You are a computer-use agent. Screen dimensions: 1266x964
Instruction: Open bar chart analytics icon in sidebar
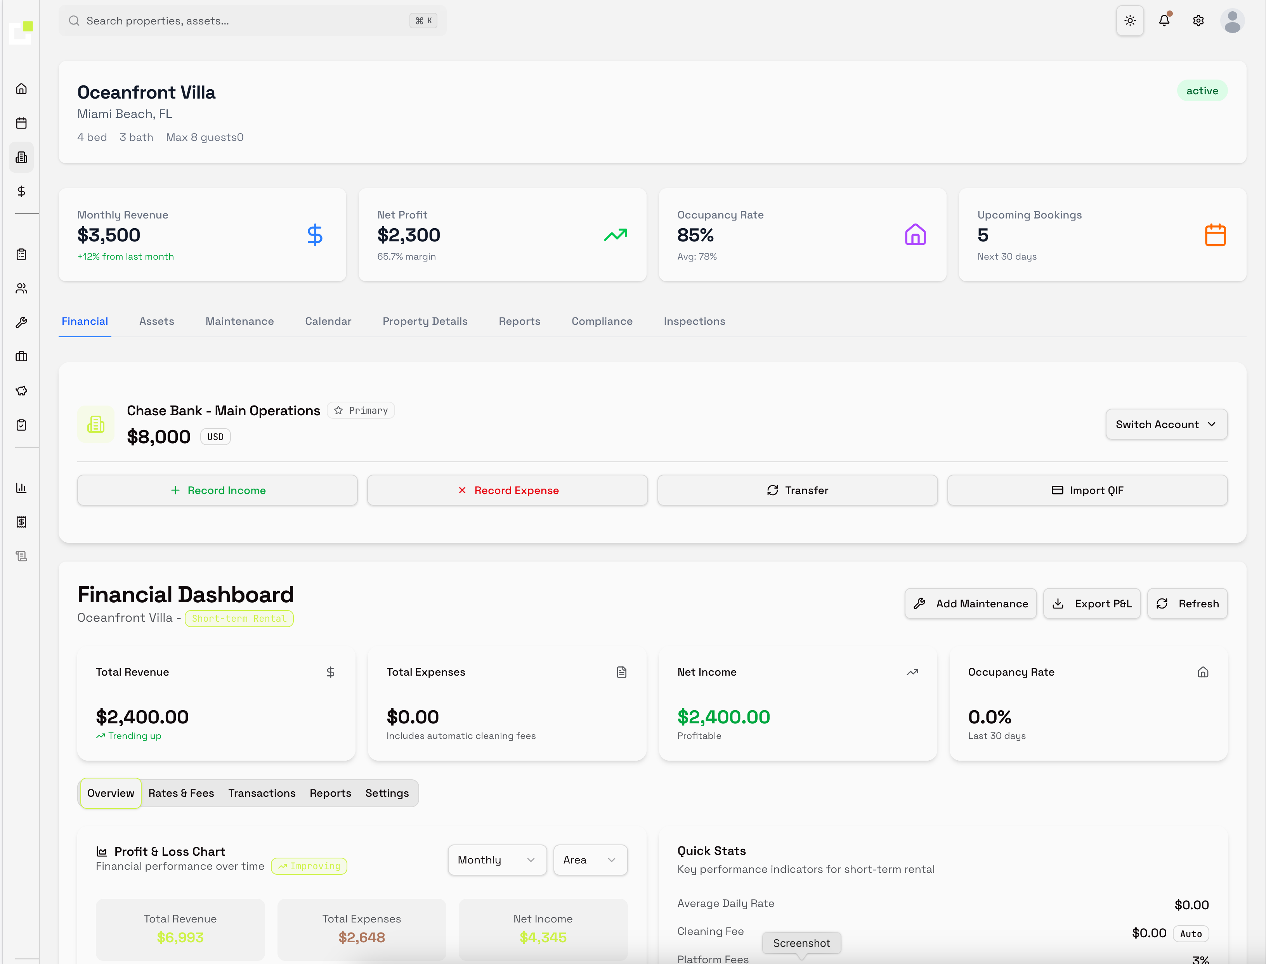(21, 488)
